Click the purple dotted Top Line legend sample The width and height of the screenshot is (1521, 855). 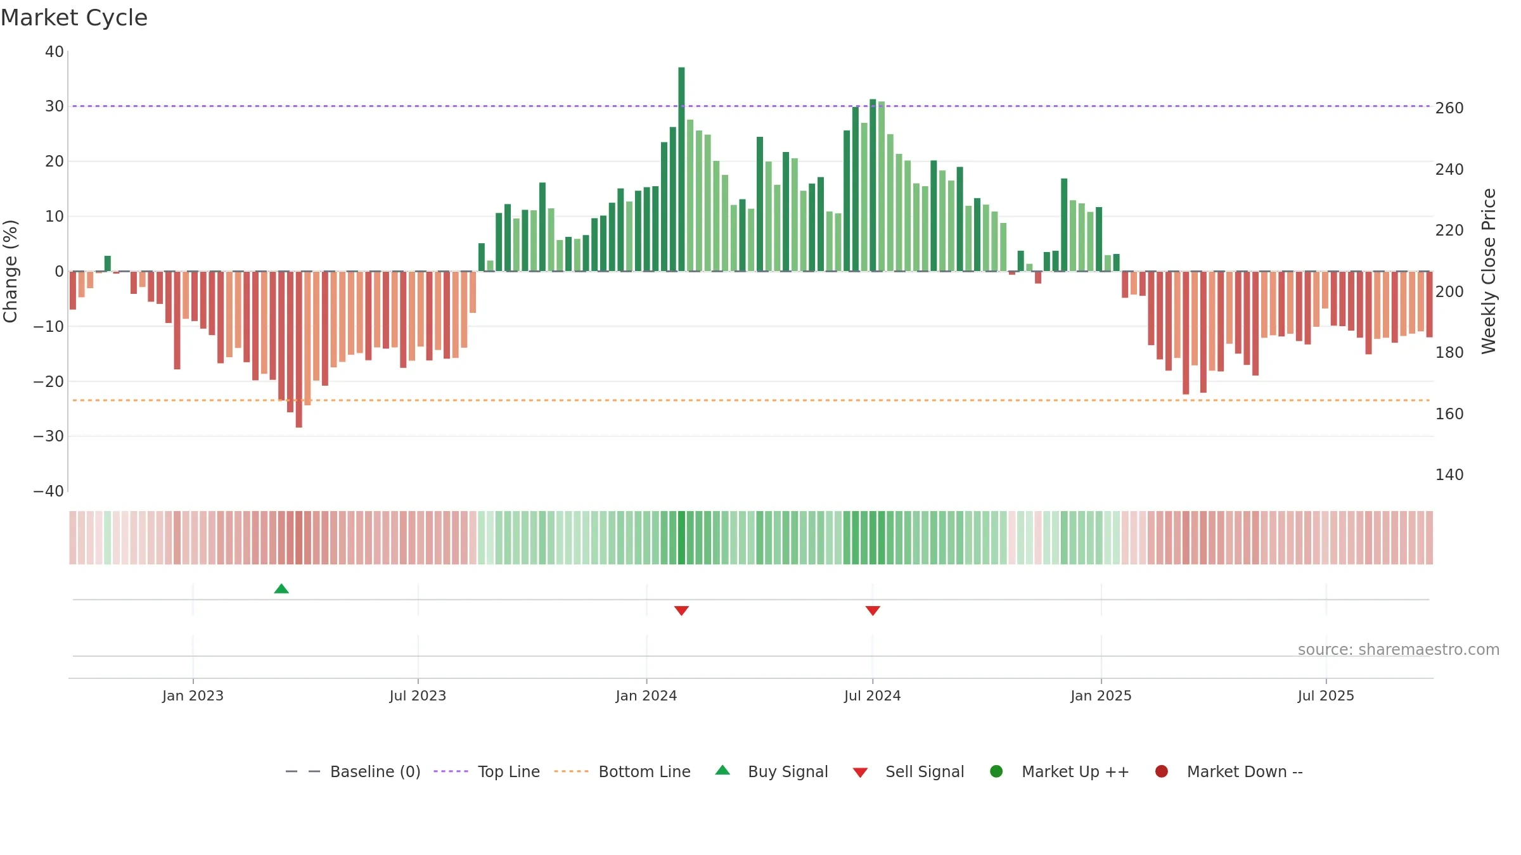pos(451,771)
